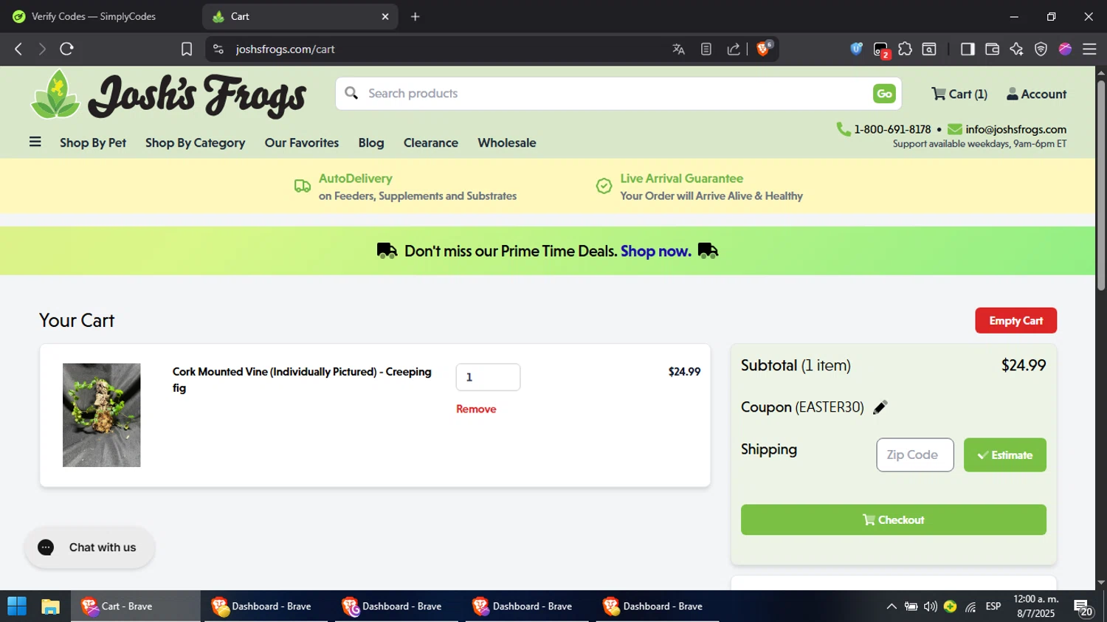Open the Clearance section
Screen dimensions: 1107x622
coord(431,142)
